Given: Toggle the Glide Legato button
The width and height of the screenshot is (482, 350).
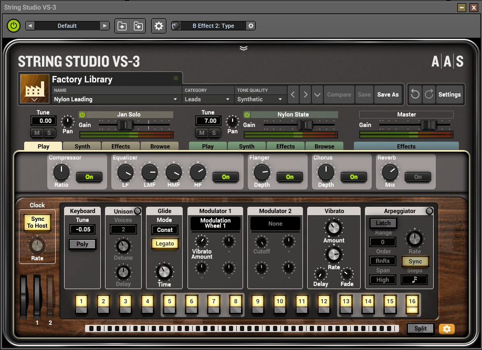Looking at the screenshot, I should pyautogui.click(x=165, y=243).
